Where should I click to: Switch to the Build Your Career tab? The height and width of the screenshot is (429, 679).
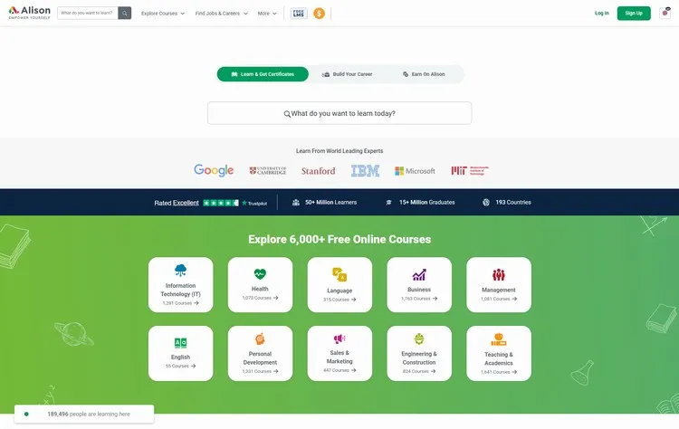pyautogui.click(x=347, y=74)
